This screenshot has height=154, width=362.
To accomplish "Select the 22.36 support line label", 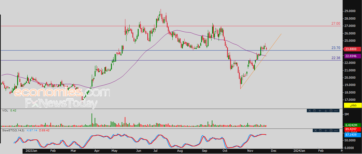I will pos(336,58).
